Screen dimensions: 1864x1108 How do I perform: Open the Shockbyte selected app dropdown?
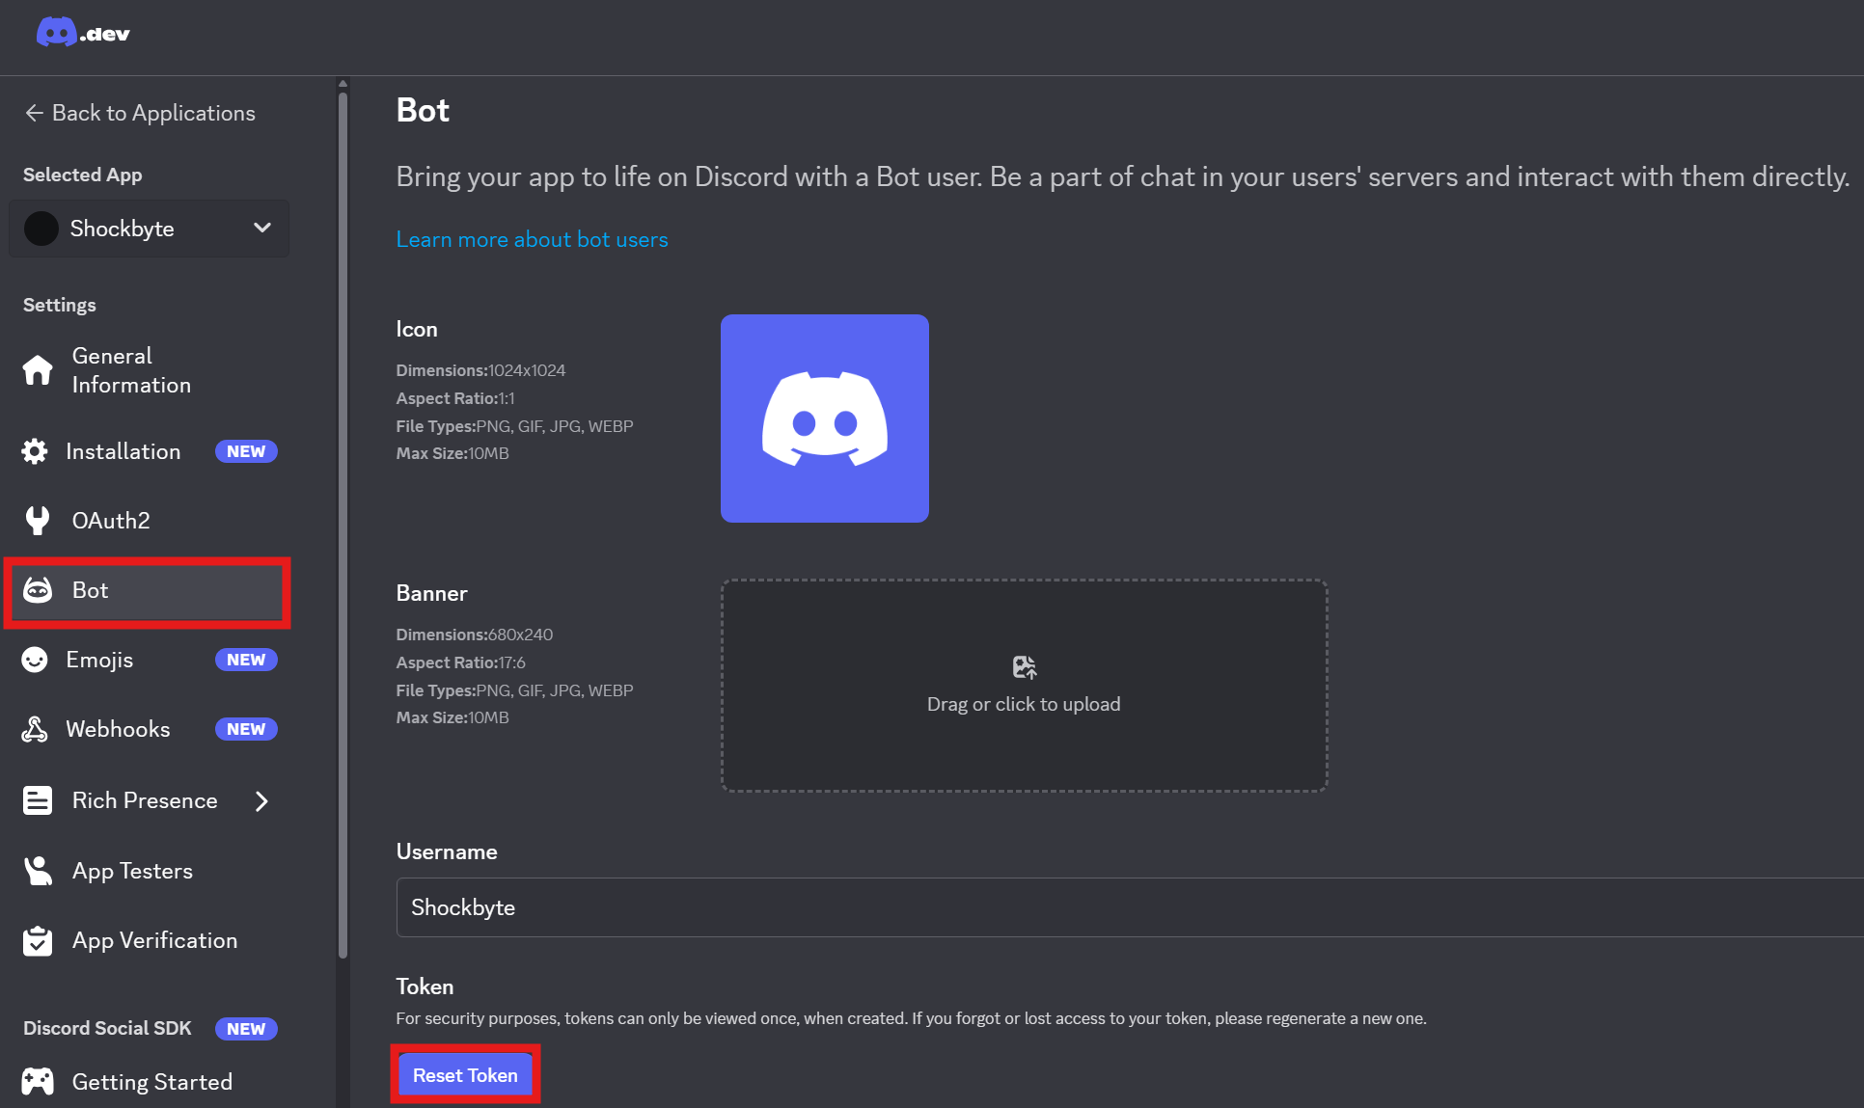149,229
